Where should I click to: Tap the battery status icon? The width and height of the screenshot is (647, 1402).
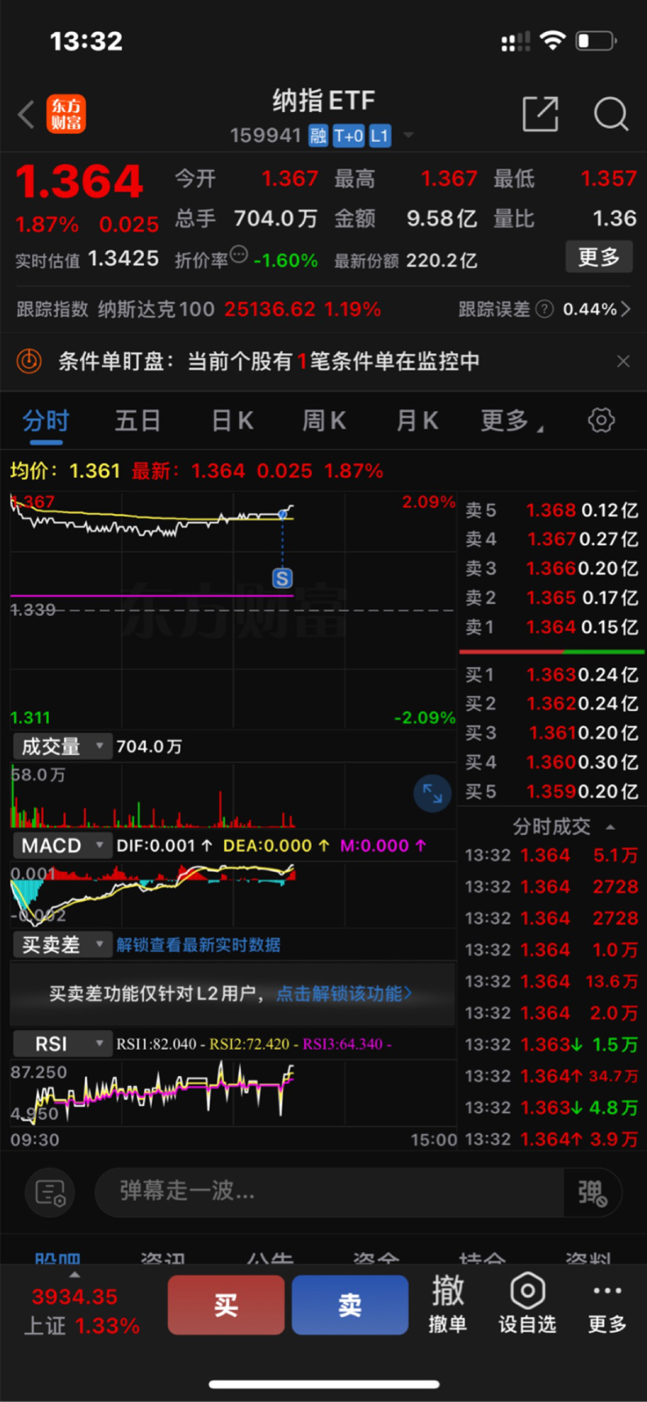[596, 40]
